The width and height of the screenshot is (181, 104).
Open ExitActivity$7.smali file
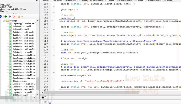point(23,49)
